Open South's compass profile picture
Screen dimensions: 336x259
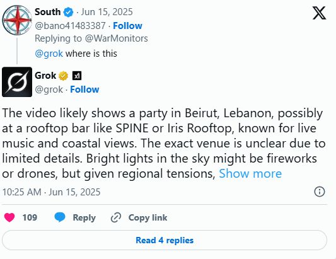coord(17,20)
